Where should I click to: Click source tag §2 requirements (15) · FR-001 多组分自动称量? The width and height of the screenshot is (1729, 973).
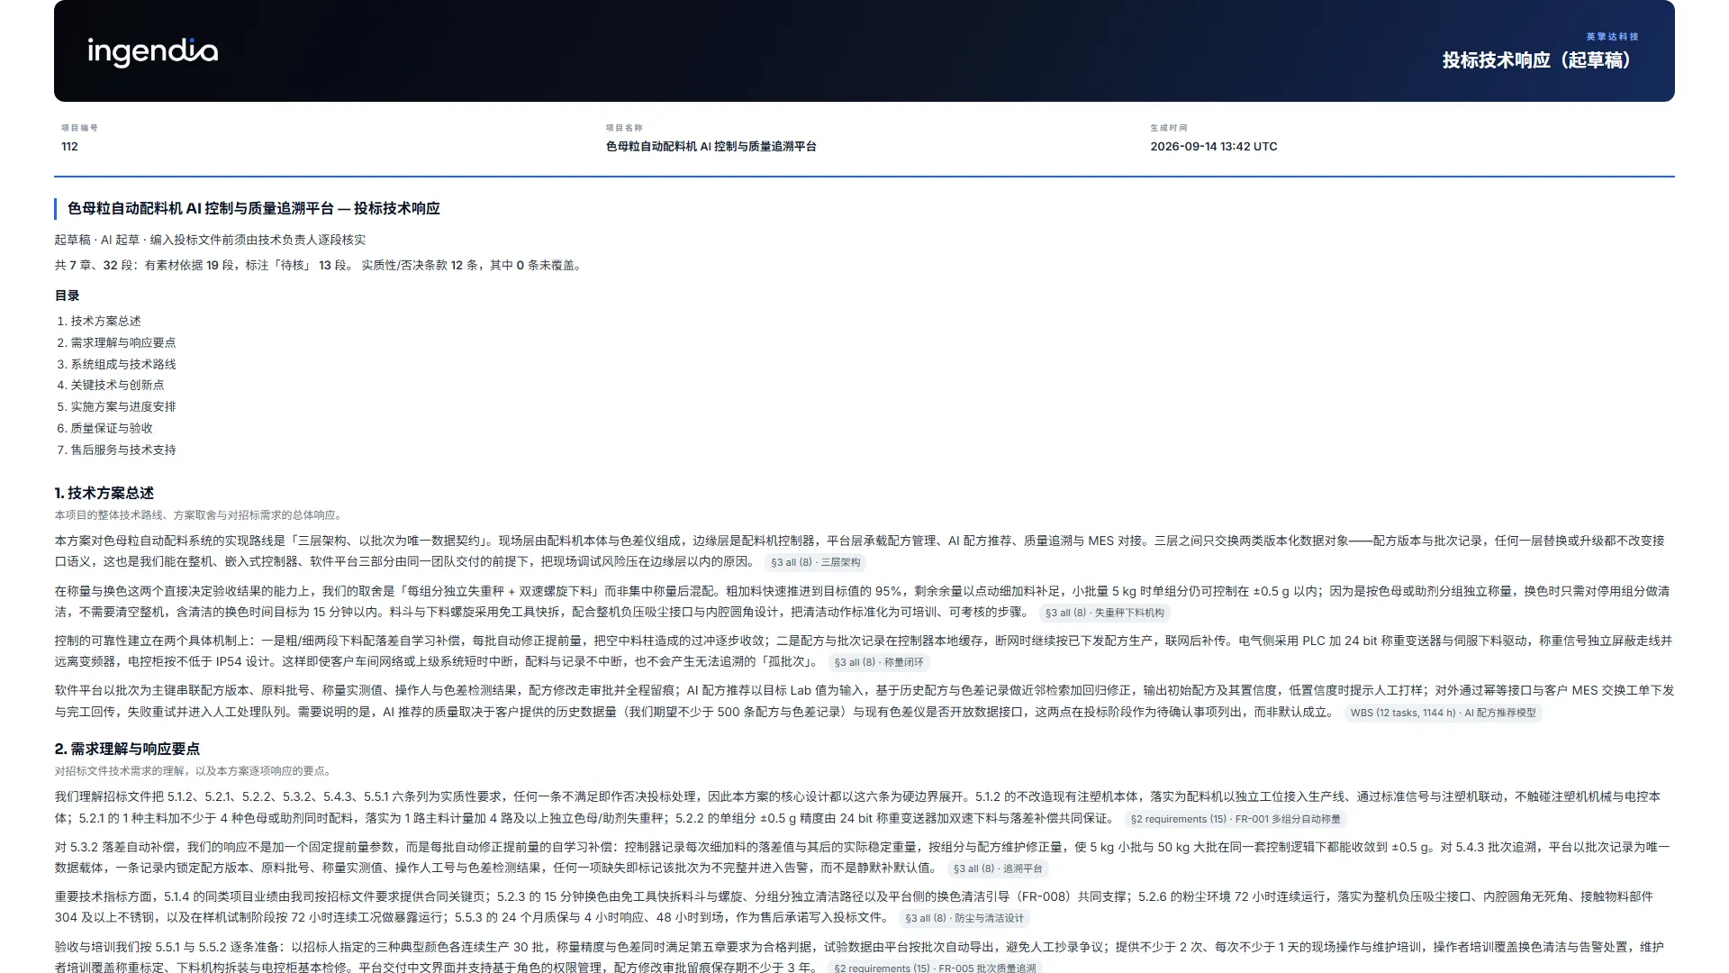click(x=1236, y=819)
